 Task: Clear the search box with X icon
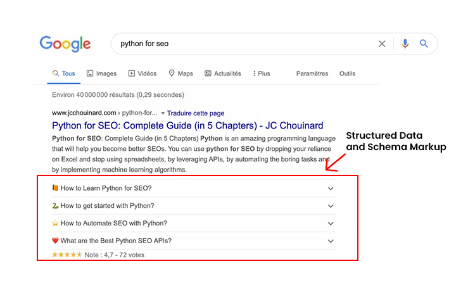[x=382, y=44]
